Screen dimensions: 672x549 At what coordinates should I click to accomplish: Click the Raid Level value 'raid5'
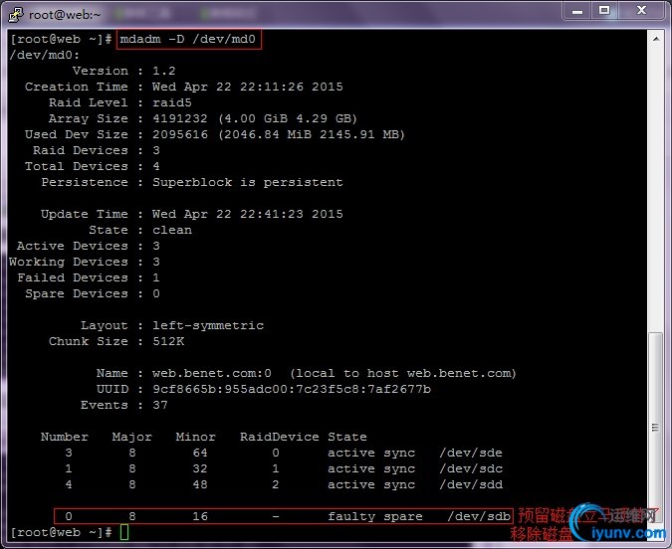point(172,102)
